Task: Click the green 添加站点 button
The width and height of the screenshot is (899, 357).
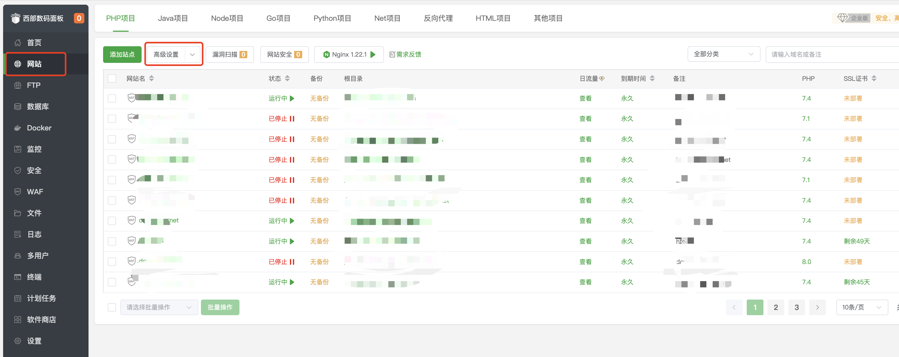Action: click(x=122, y=54)
